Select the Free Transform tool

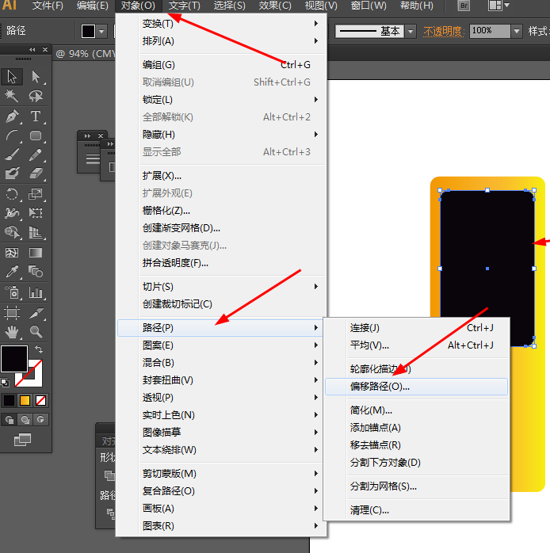pyautogui.click(x=36, y=212)
